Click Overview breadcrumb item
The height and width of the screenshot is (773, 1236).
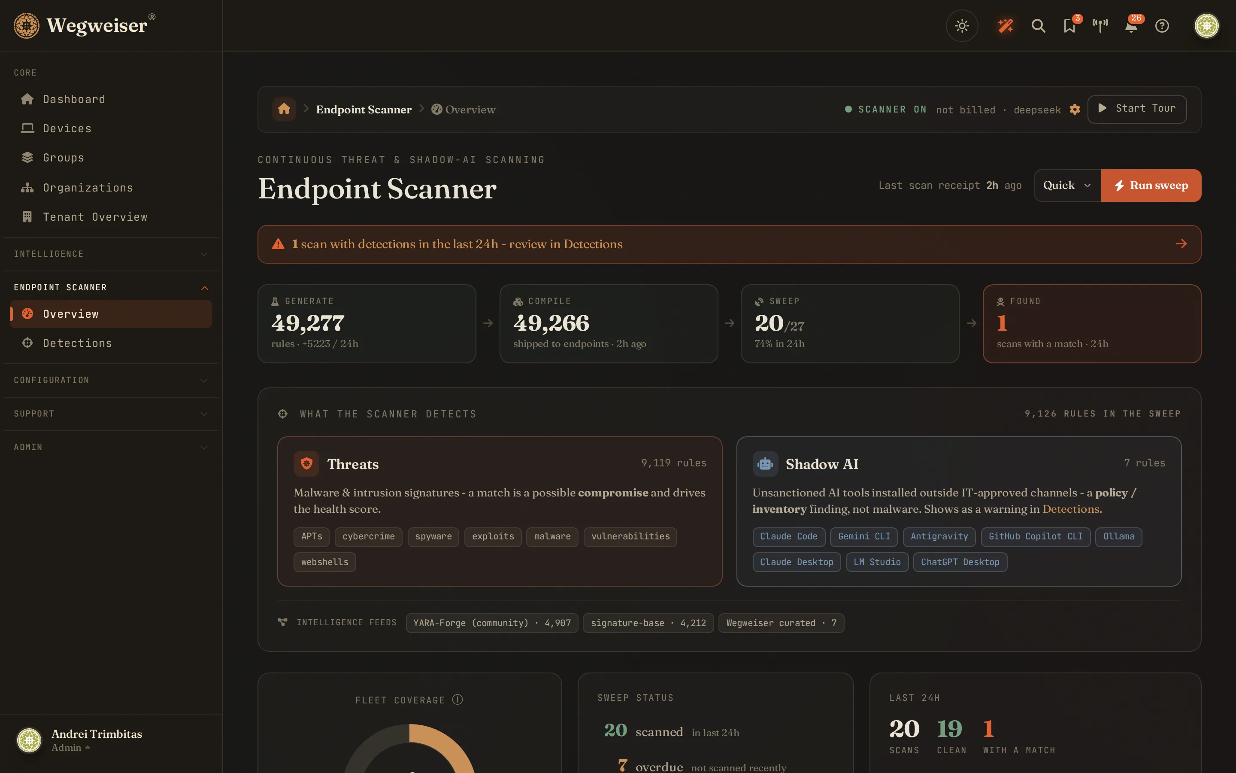coord(463,110)
